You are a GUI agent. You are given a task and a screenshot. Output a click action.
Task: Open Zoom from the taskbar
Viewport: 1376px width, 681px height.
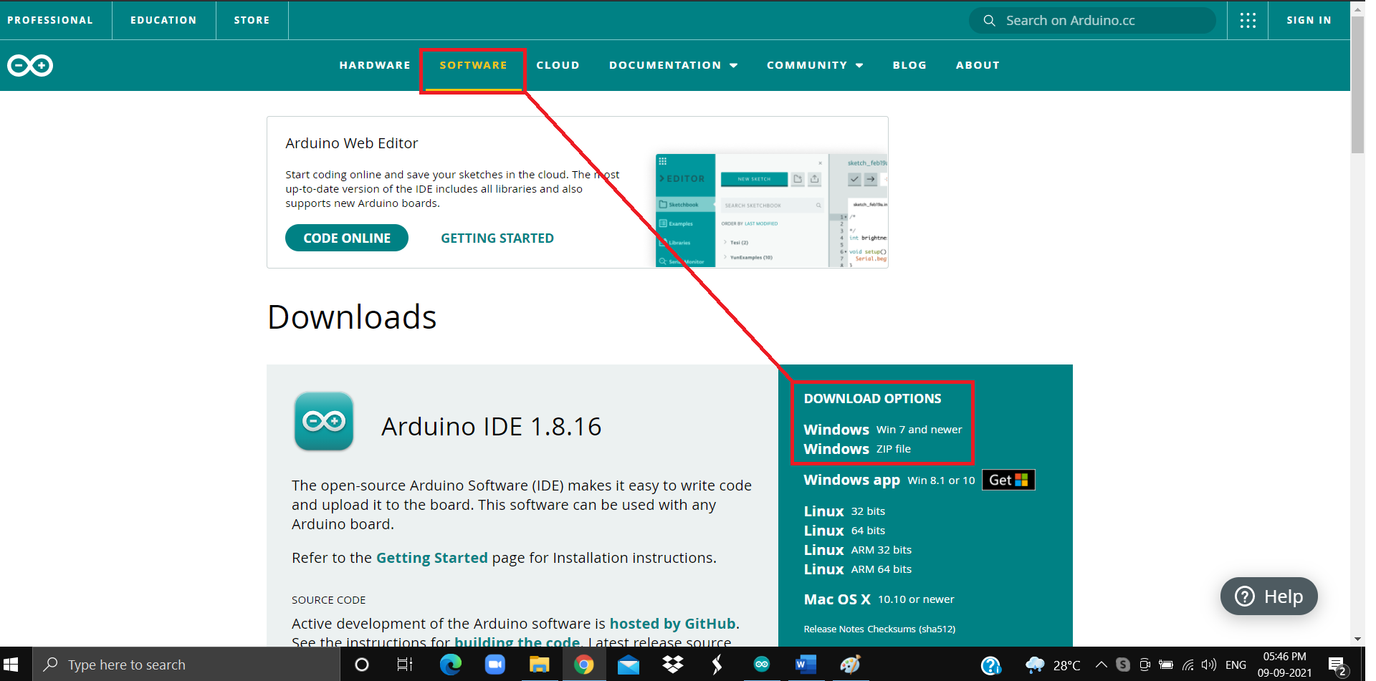494,665
